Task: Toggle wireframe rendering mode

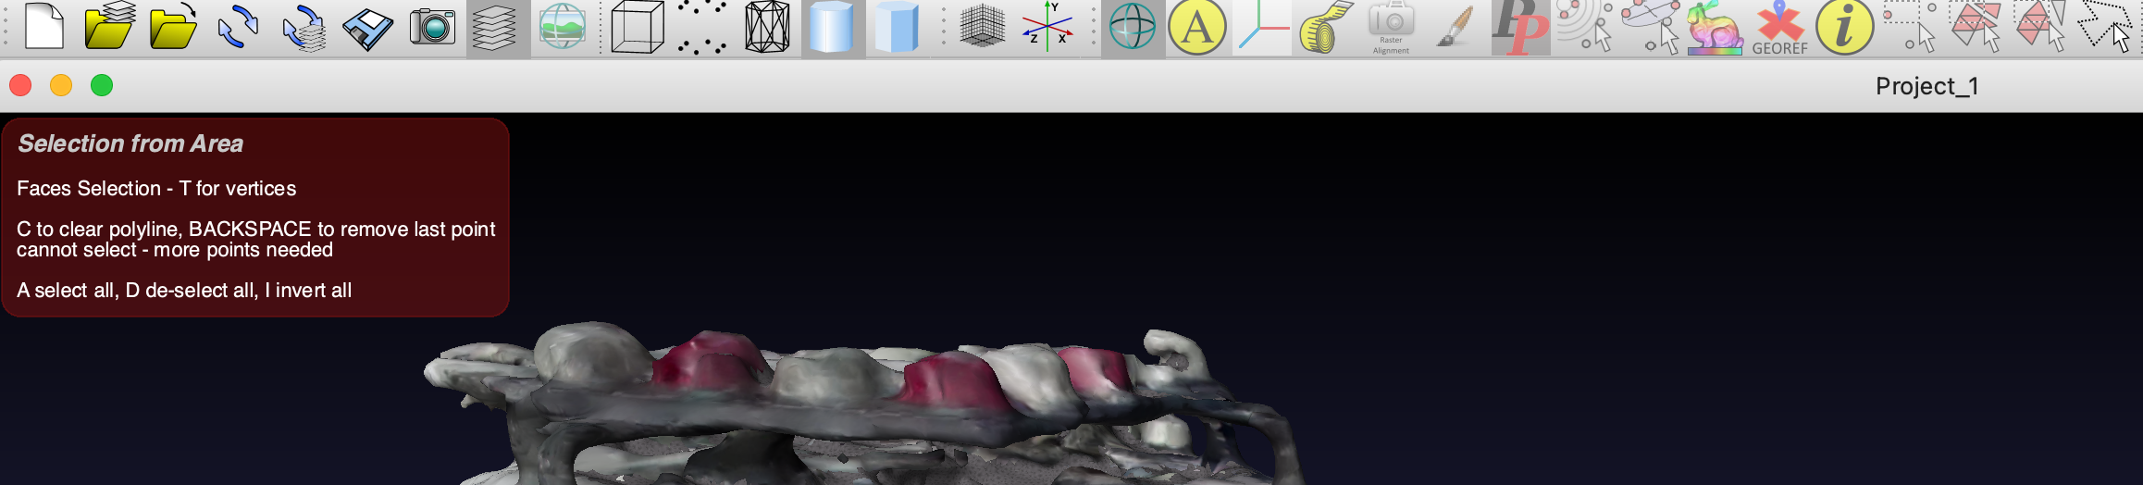Action: click(x=767, y=27)
